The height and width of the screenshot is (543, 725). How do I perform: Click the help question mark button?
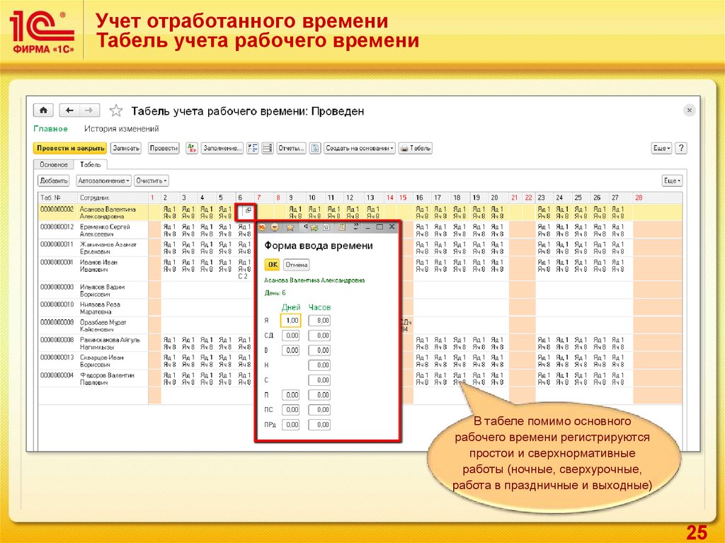[680, 148]
